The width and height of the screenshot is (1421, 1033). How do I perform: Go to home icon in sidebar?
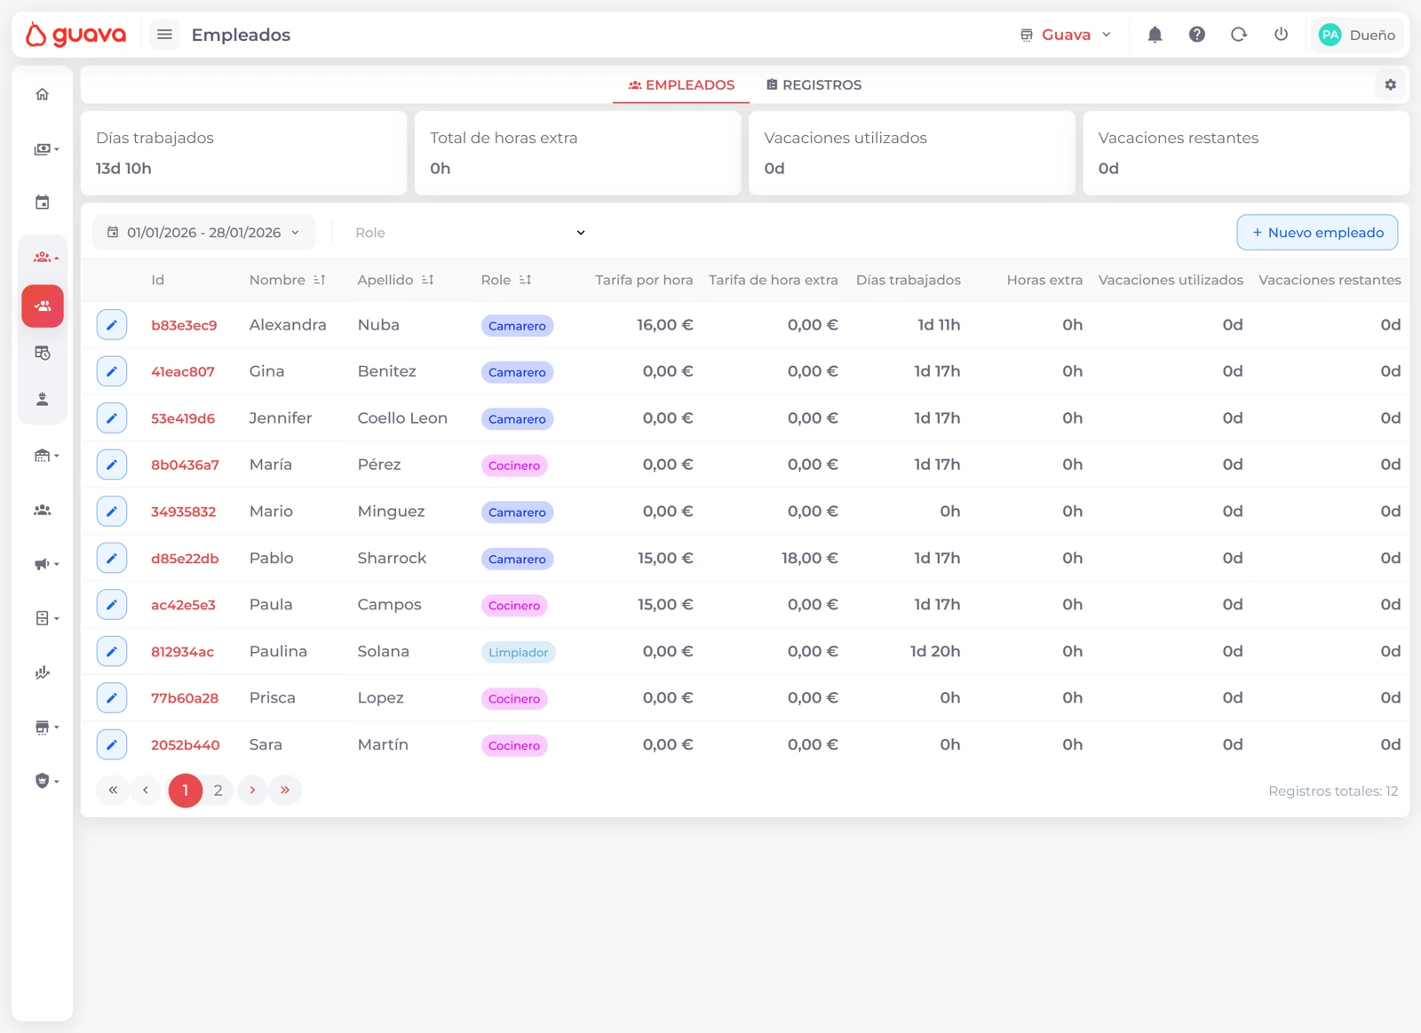(43, 94)
